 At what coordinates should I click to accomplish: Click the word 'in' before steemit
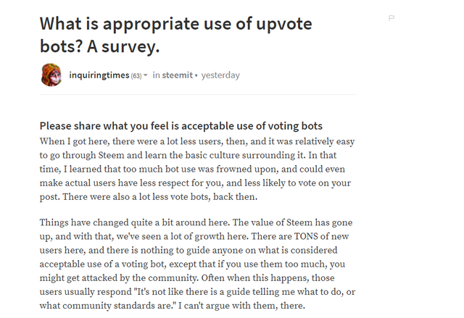click(157, 75)
